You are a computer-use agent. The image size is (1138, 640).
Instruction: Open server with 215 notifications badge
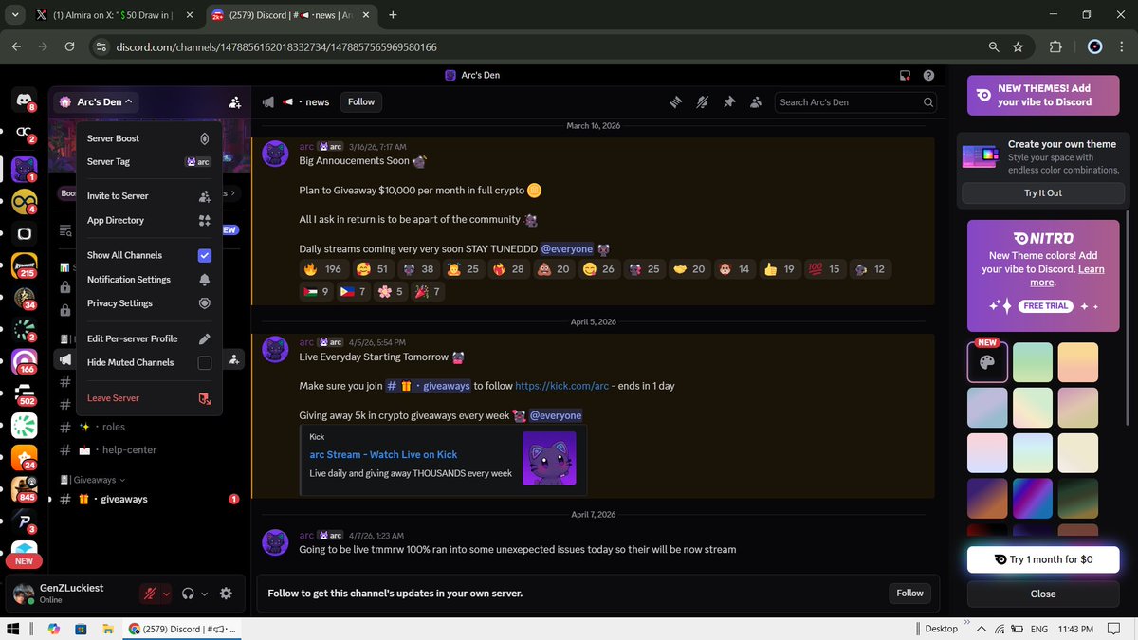click(x=24, y=266)
